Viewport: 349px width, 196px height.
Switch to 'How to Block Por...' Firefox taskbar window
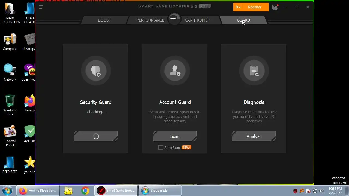click(x=38, y=191)
